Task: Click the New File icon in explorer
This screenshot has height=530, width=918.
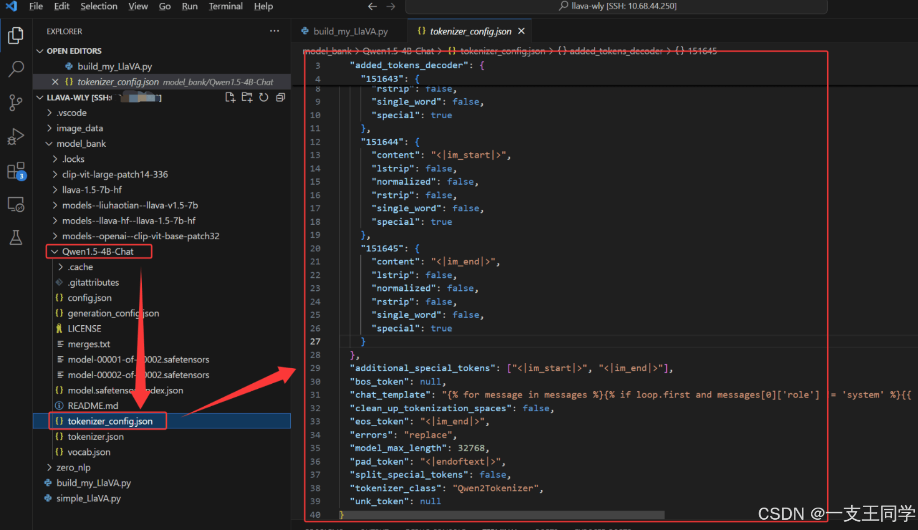Action: 230,97
